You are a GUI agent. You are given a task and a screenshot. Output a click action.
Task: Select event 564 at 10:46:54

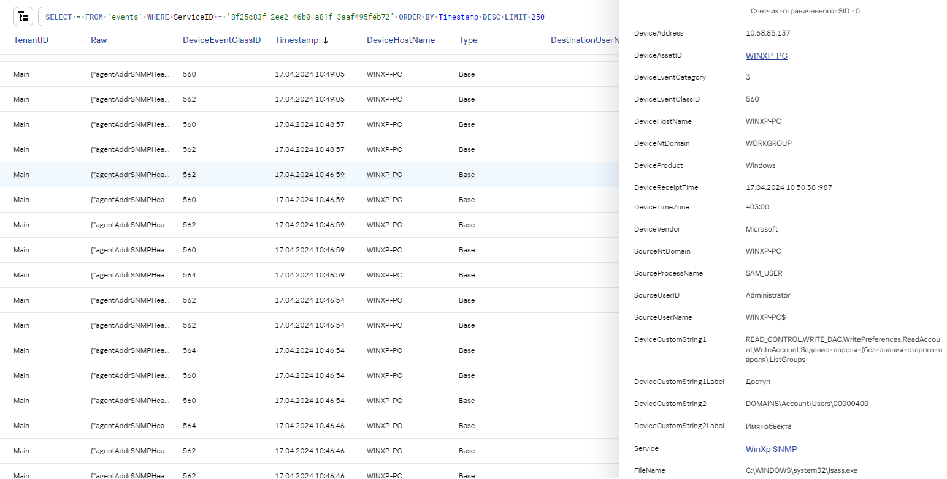[310, 350]
